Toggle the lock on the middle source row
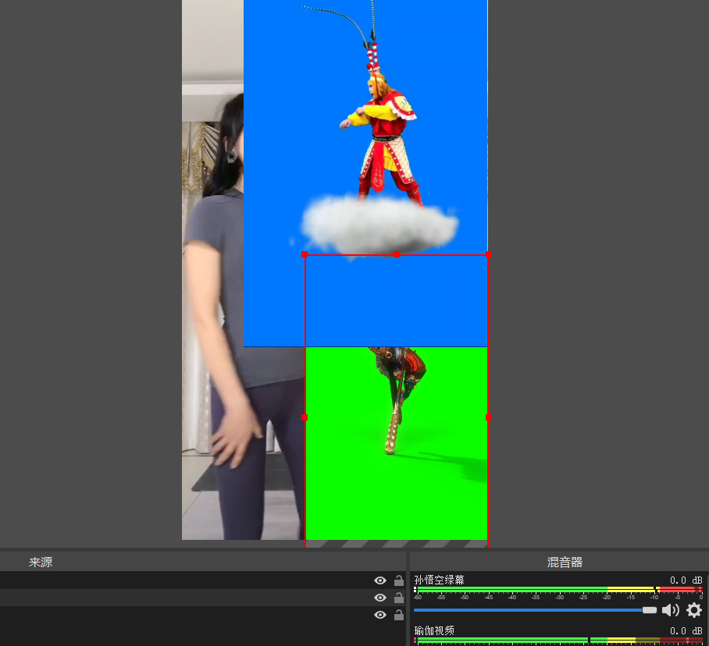 pyautogui.click(x=399, y=597)
